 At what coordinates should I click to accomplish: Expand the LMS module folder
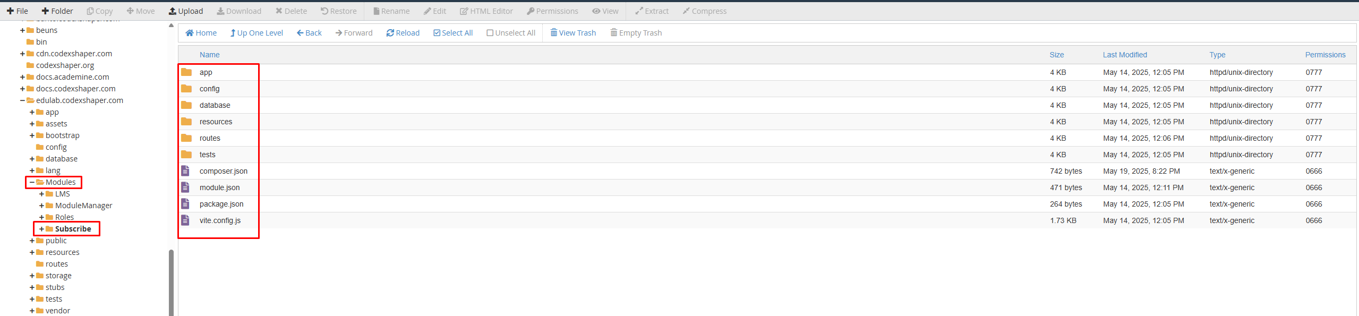coord(41,194)
